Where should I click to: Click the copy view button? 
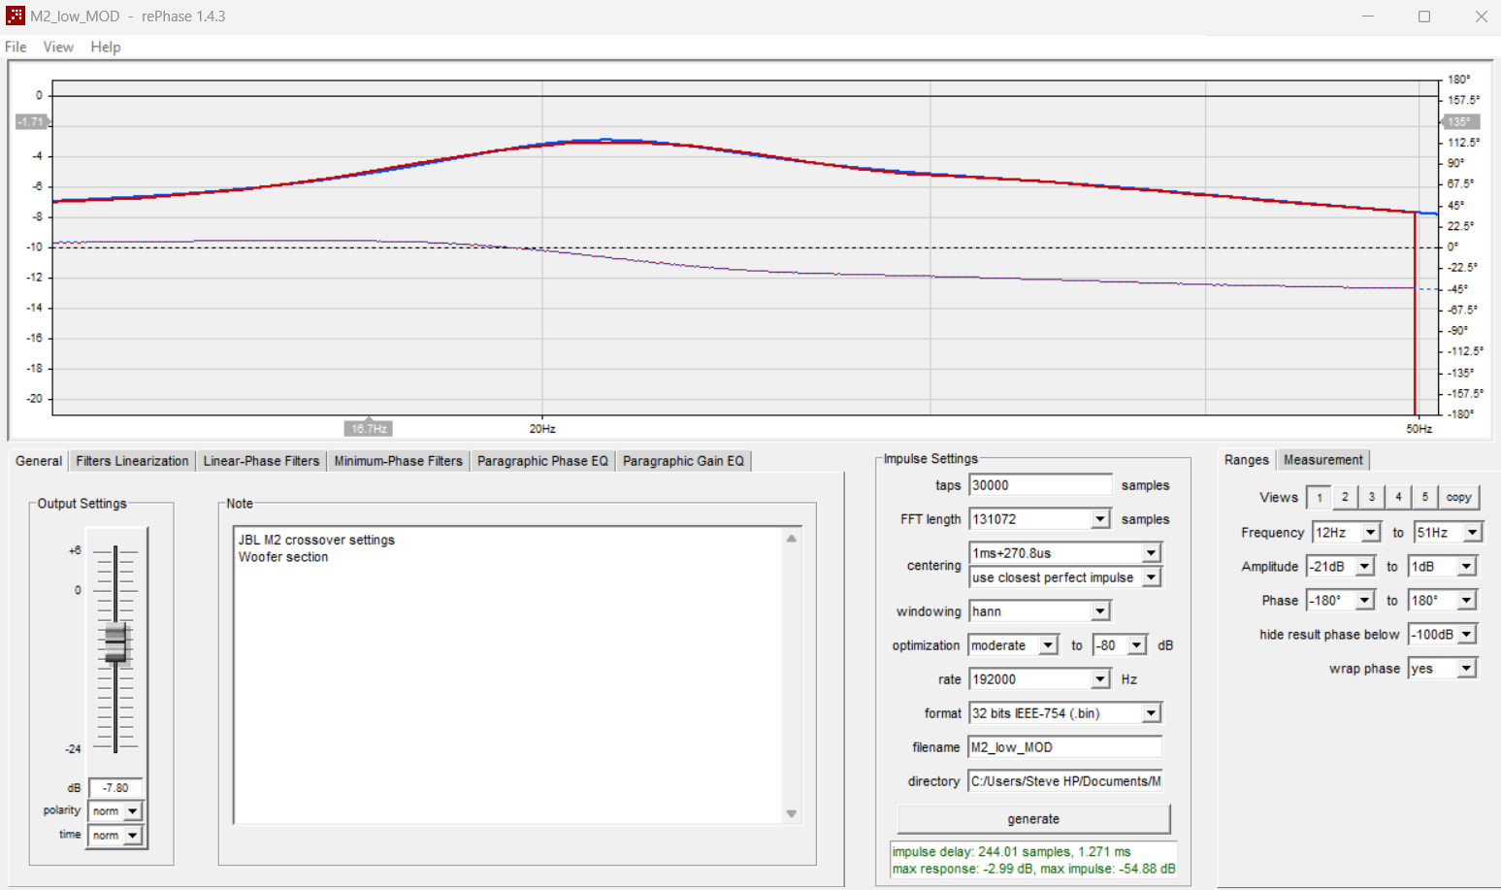(x=1458, y=497)
